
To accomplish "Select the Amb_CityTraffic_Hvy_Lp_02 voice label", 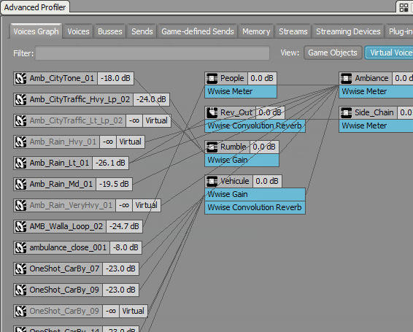I will pos(80,99).
